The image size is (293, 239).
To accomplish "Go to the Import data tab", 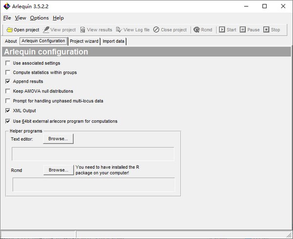I will [113, 41].
